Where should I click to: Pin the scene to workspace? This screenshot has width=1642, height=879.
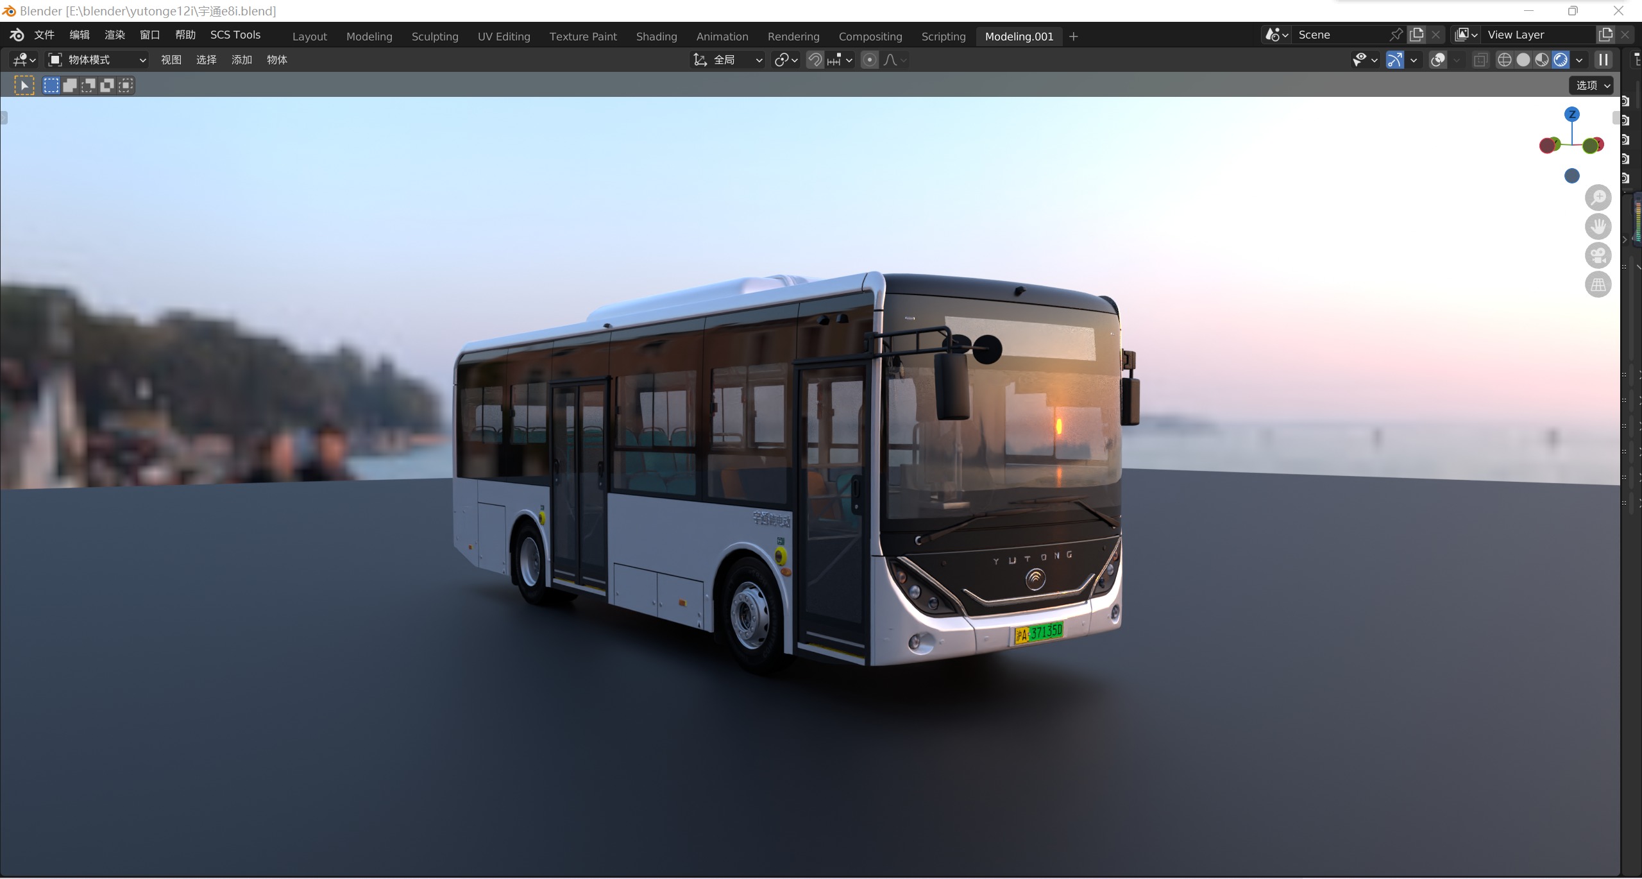[x=1396, y=35]
